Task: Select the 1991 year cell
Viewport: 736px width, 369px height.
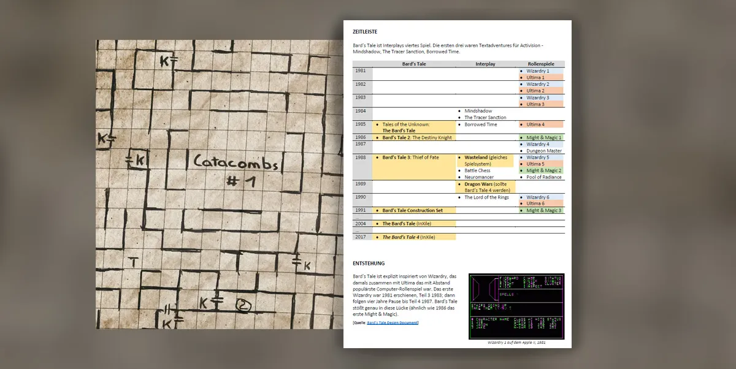Action: [x=362, y=210]
